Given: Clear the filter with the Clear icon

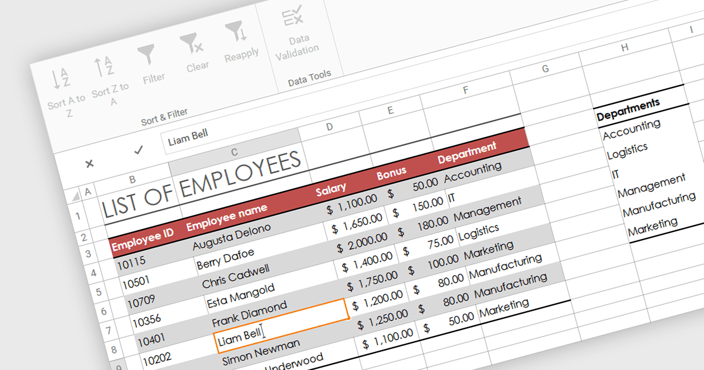Looking at the screenshot, I should click(x=191, y=44).
